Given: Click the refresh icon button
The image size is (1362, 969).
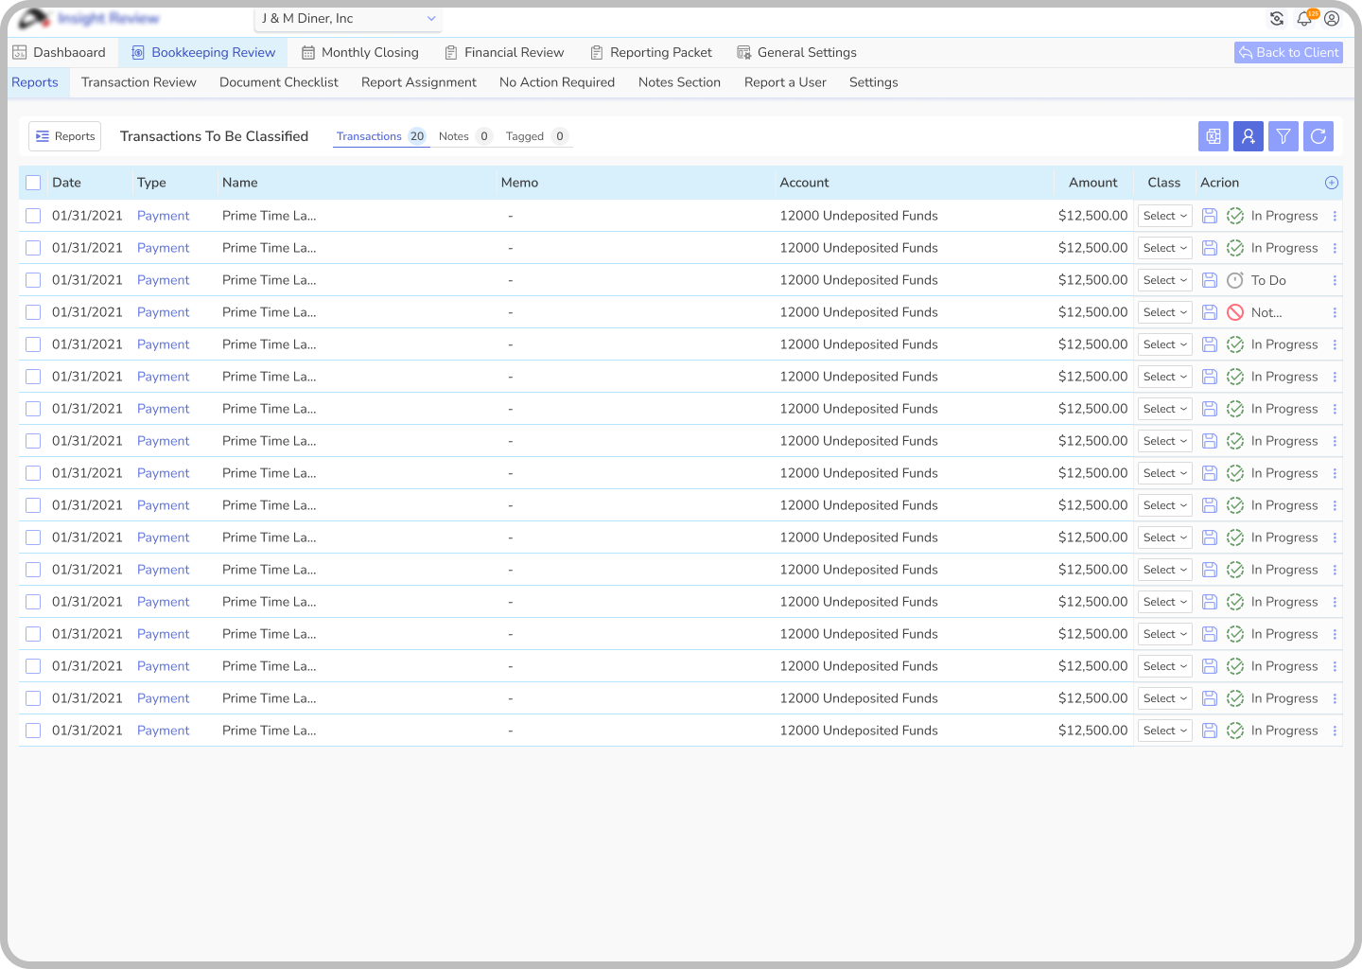Looking at the screenshot, I should (1318, 136).
